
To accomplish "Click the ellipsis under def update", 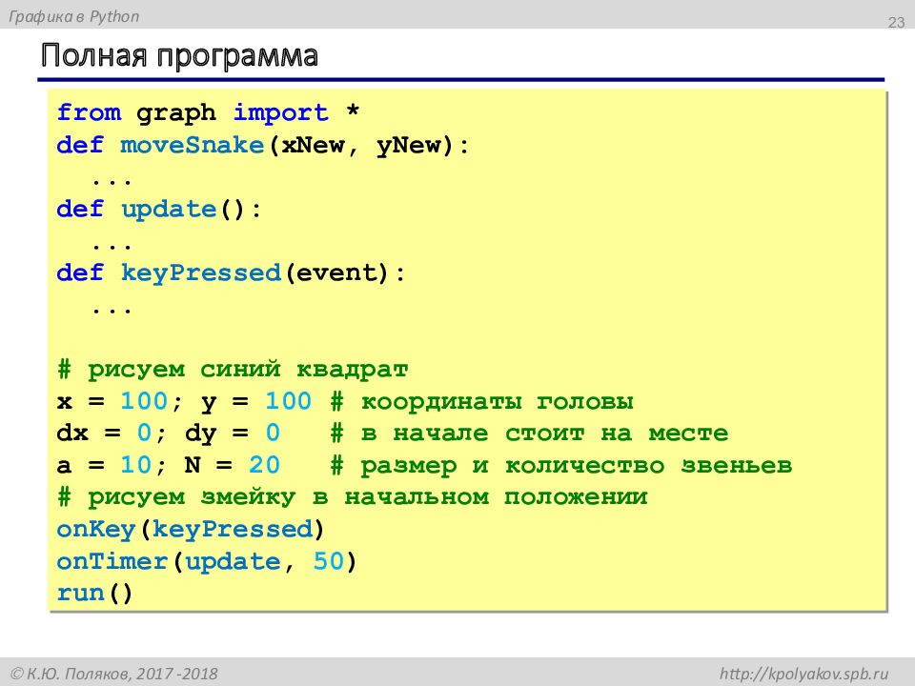I will pyautogui.click(x=112, y=246).
